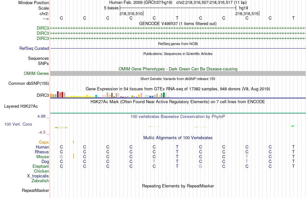Click the Common dbSNP(155) track label
306x198 pixels.
pyautogui.click(x=28, y=83)
